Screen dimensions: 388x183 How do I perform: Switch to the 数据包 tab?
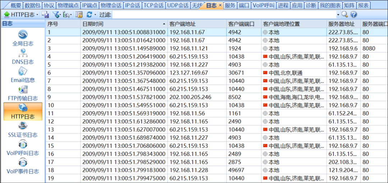pyautogui.click(x=33, y=5)
